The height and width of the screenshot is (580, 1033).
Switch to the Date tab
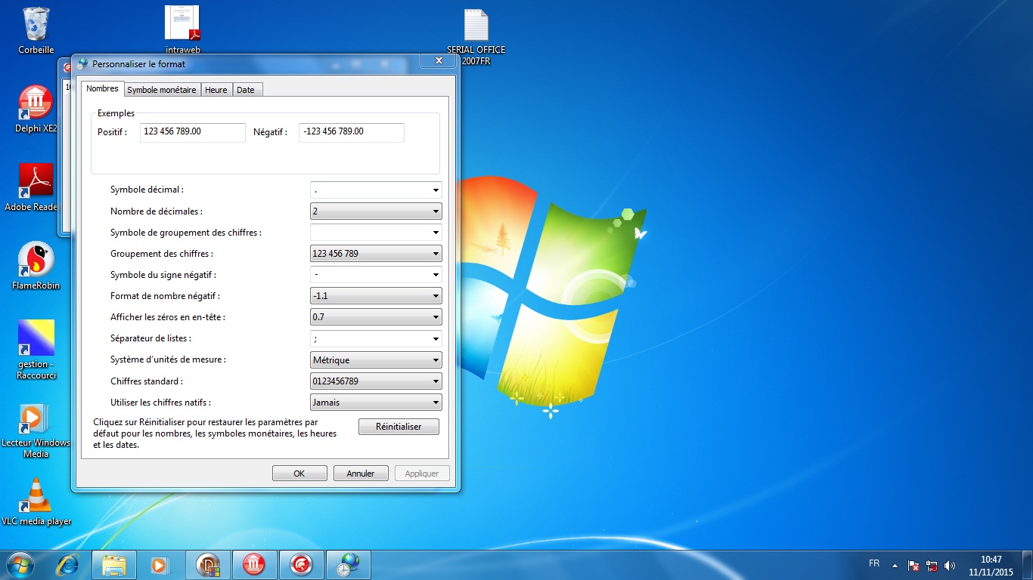coord(246,90)
